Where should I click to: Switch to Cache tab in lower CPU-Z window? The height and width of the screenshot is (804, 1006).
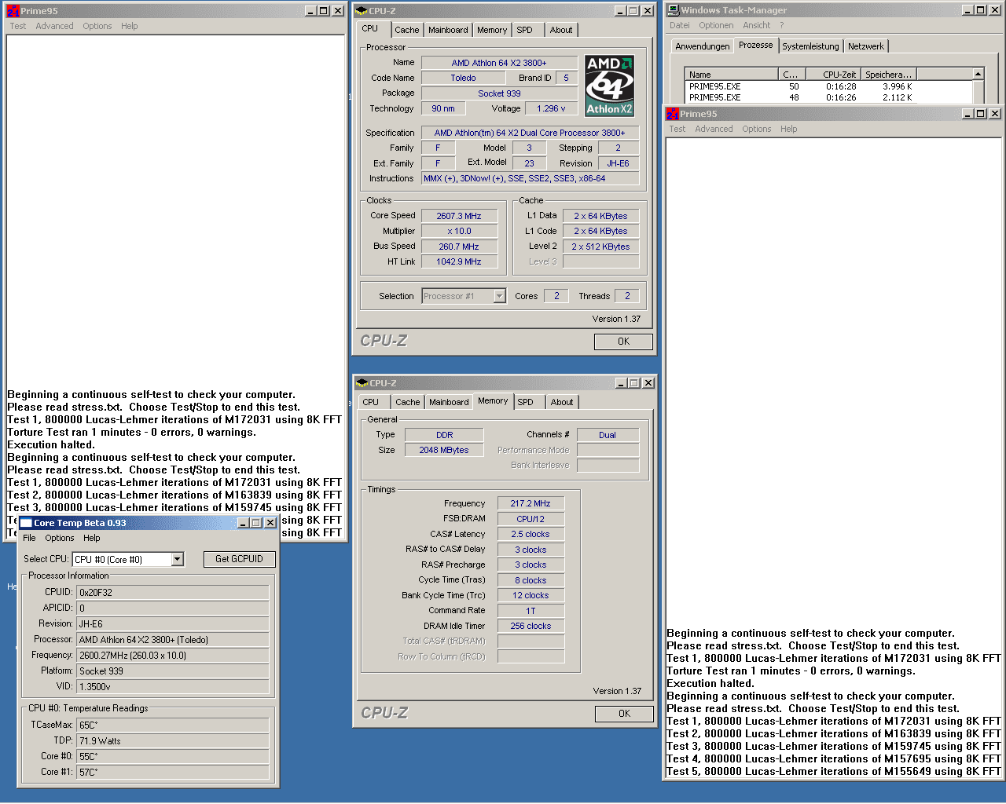(x=408, y=402)
